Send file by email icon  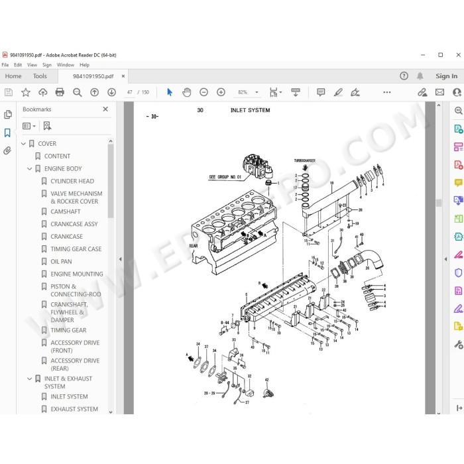point(439,92)
